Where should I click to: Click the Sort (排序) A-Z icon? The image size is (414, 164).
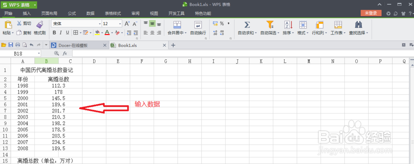click(x=288, y=25)
